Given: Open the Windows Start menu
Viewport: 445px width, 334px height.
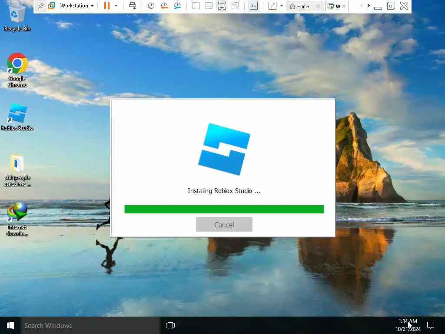Looking at the screenshot, I should (10, 325).
